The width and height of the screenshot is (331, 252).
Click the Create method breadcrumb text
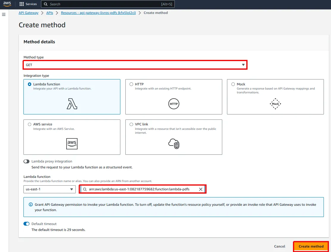[156, 13]
